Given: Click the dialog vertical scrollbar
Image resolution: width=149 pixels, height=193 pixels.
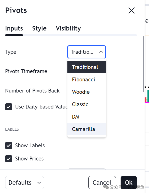Looking at the screenshot, I should (144, 64).
